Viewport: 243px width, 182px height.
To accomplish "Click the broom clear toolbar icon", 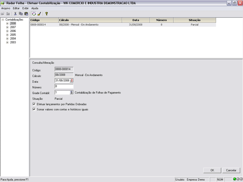I will pos(39,14).
